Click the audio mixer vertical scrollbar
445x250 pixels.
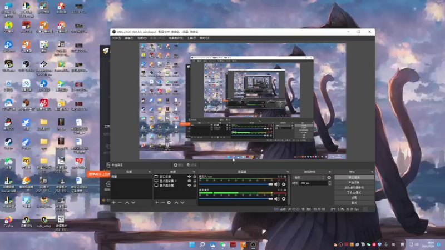(x=289, y=189)
